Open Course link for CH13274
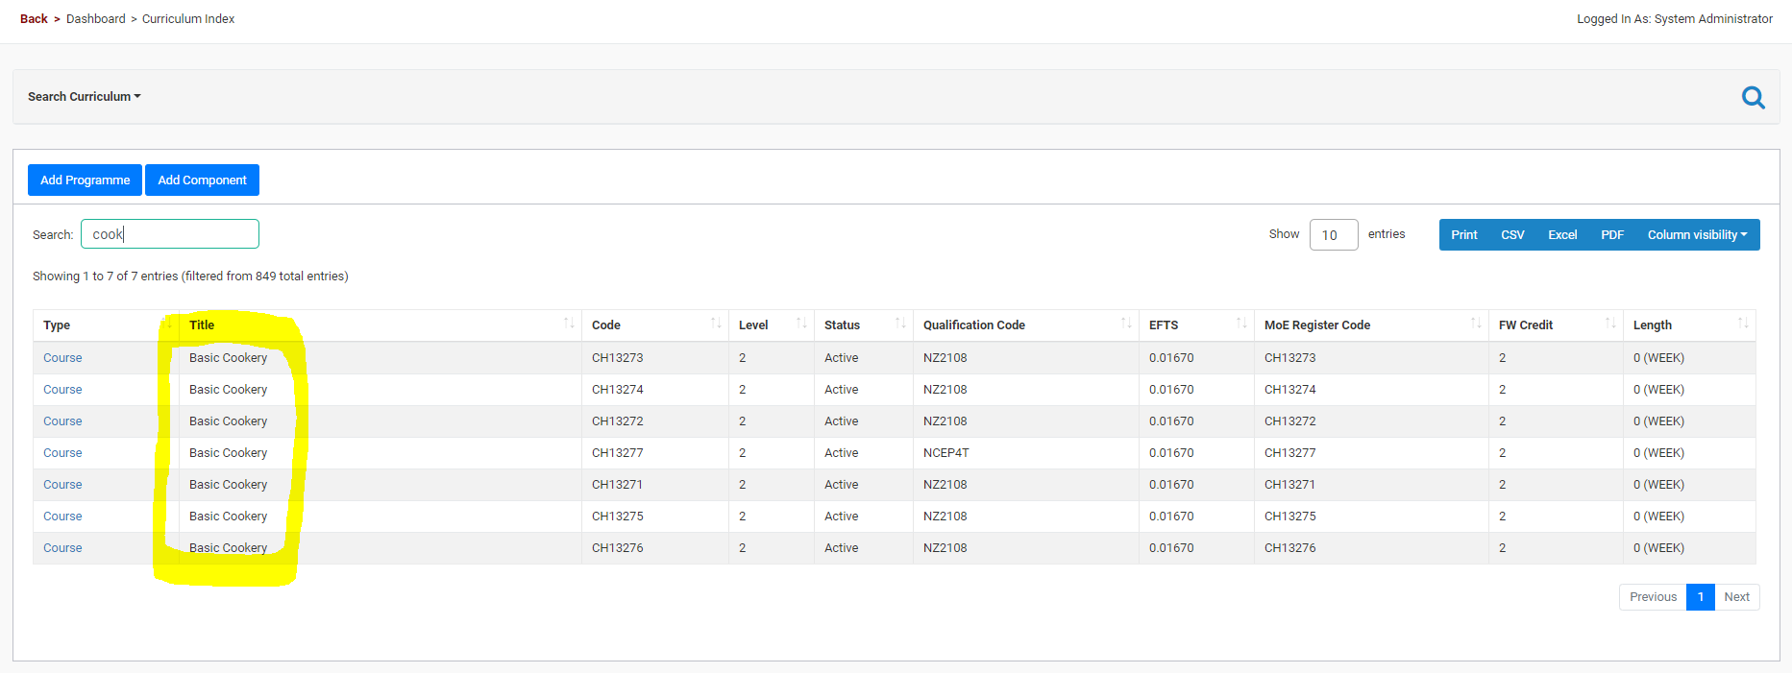 62,390
